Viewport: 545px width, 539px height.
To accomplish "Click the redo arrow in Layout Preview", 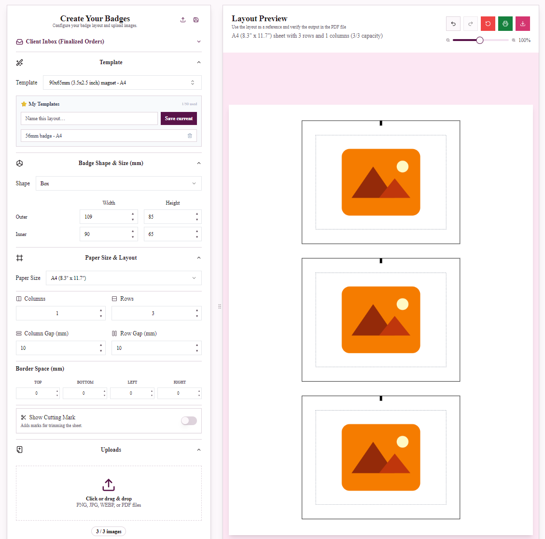I will click(x=471, y=24).
